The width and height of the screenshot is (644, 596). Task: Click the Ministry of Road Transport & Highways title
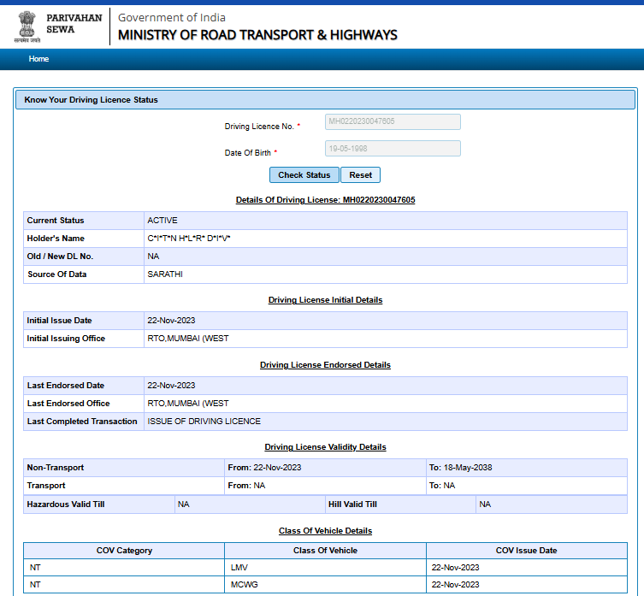coord(257,35)
